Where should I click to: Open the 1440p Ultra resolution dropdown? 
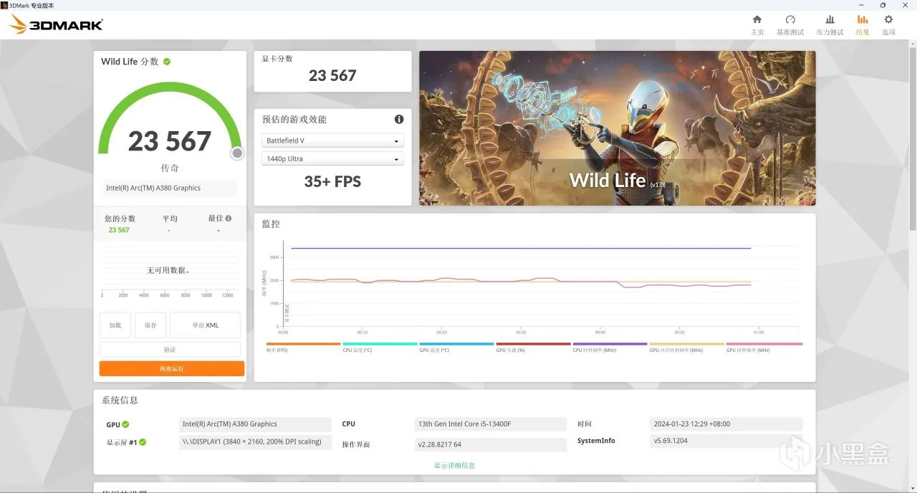[x=332, y=158]
